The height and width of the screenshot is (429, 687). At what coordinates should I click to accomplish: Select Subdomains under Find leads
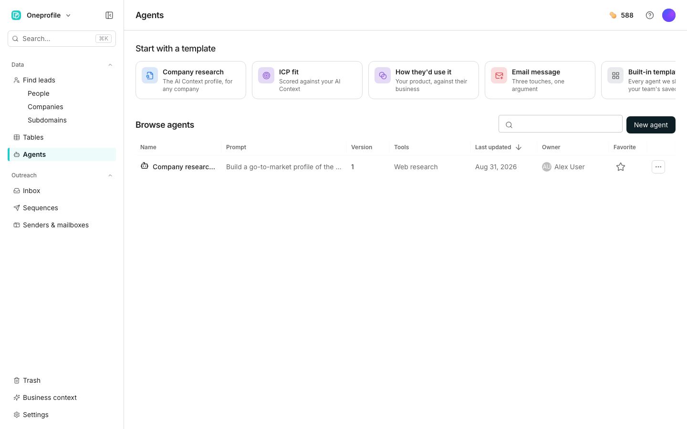(47, 120)
